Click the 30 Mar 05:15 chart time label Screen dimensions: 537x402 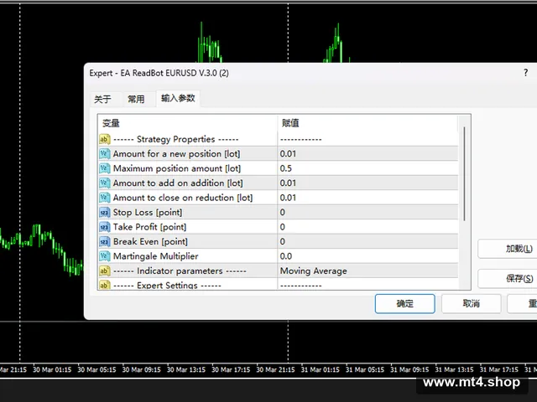(97, 369)
